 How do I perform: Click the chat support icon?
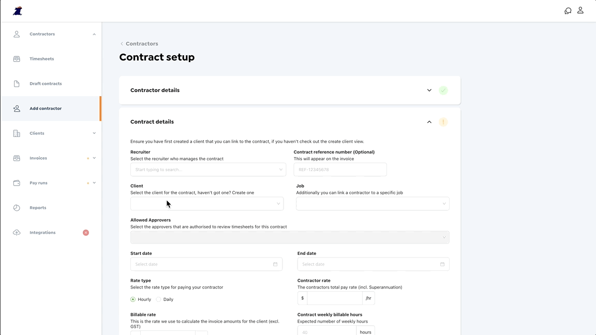click(568, 11)
